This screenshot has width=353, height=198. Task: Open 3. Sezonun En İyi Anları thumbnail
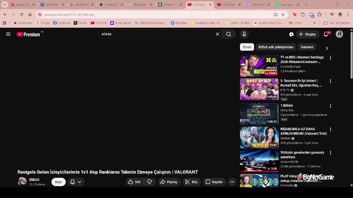pyautogui.click(x=259, y=89)
